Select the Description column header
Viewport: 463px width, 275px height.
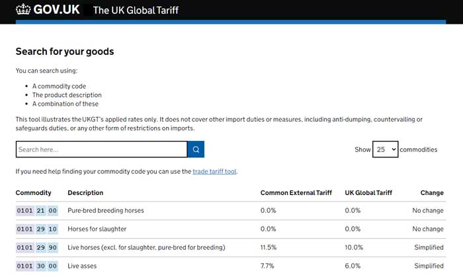click(x=85, y=192)
